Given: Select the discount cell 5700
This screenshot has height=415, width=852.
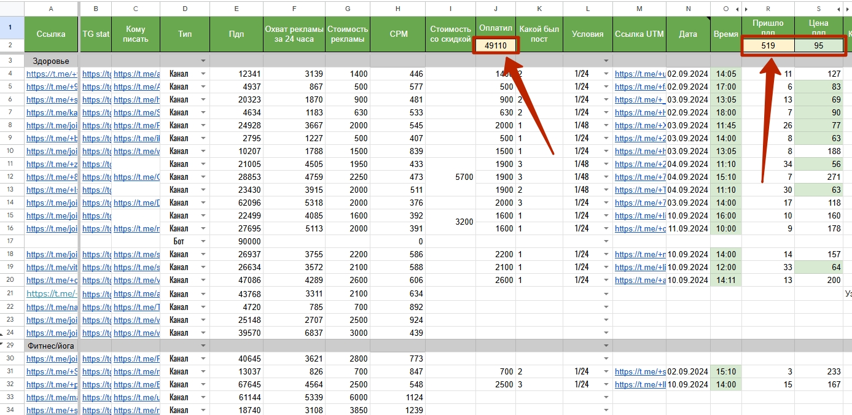Looking at the screenshot, I should pos(450,177).
